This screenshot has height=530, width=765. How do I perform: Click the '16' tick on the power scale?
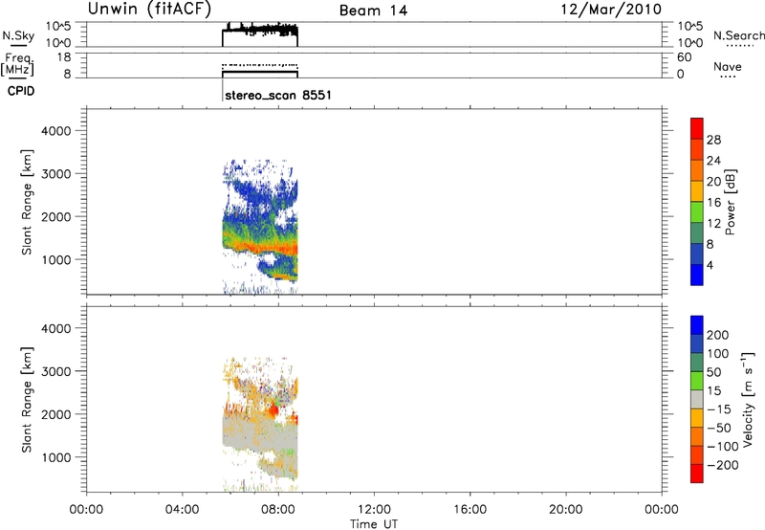click(x=713, y=203)
